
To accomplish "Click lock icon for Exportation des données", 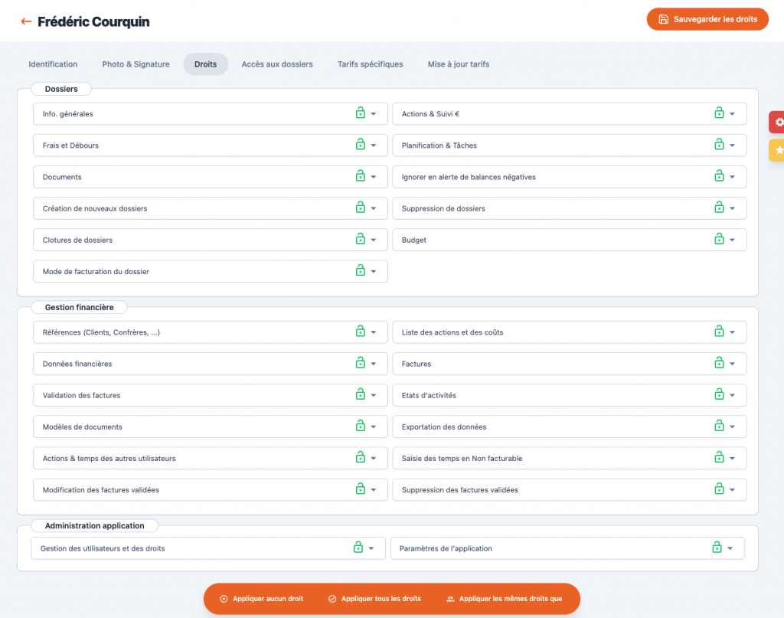I will pos(719,427).
